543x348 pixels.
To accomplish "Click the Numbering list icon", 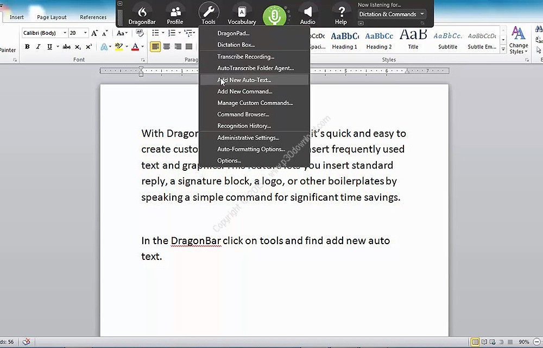I will click(x=172, y=33).
